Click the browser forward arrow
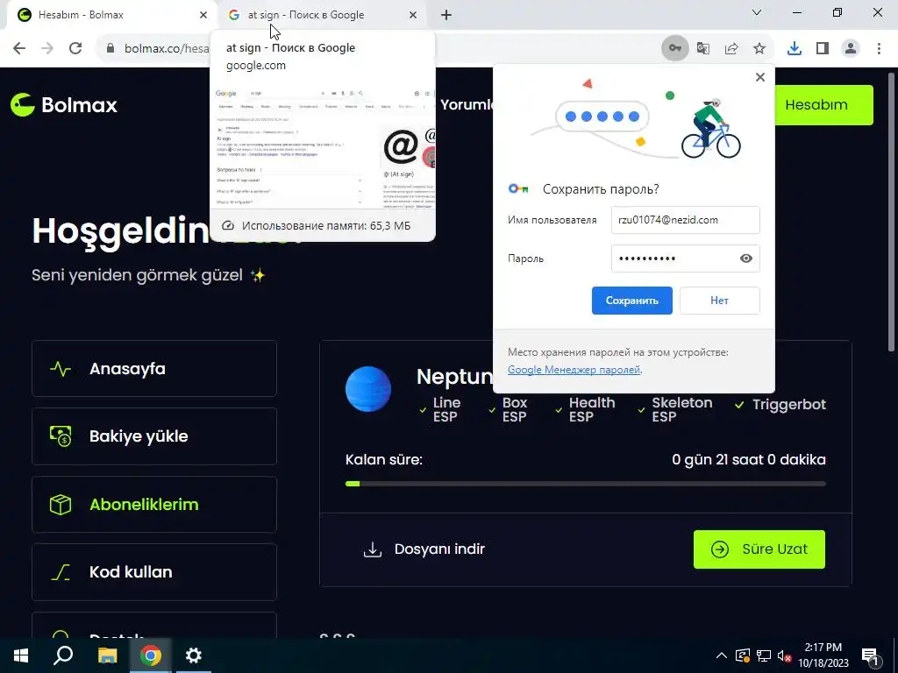Viewport: 898px width, 673px height. click(x=47, y=48)
